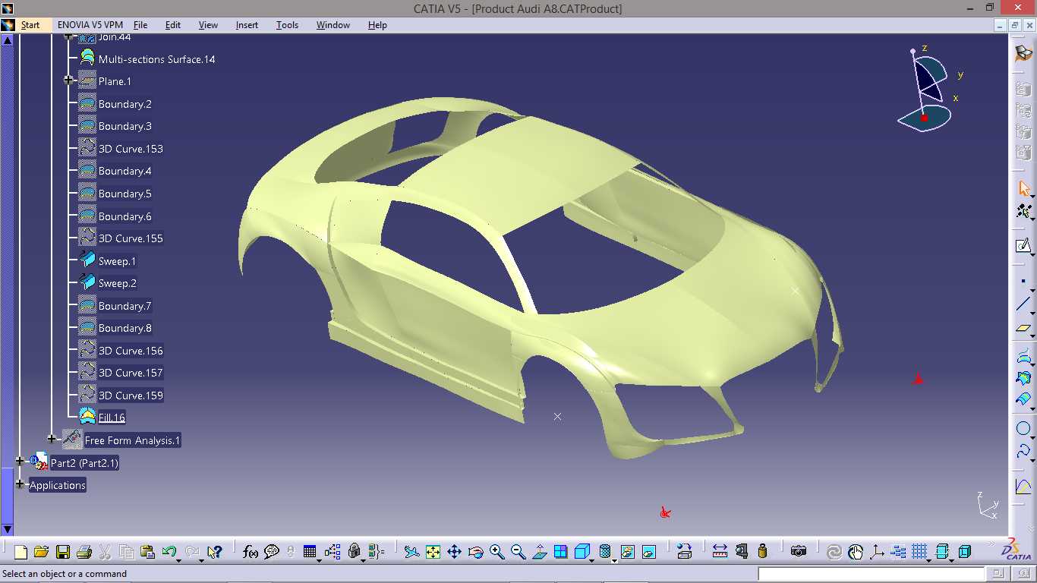Activate the What's This help pointer icon
The width and height of the screenshot is (1037, 583).
(x=214, y=552)
